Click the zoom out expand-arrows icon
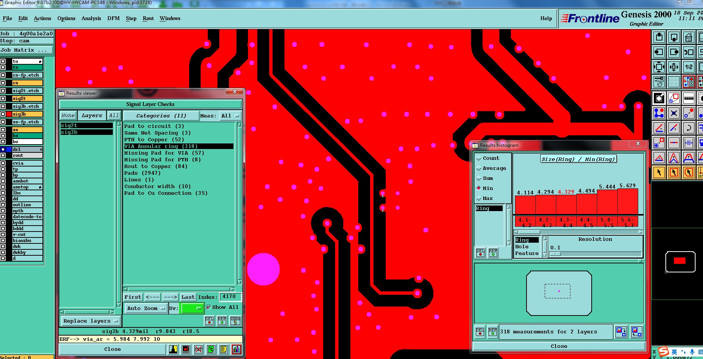 [x=659, y=67]
